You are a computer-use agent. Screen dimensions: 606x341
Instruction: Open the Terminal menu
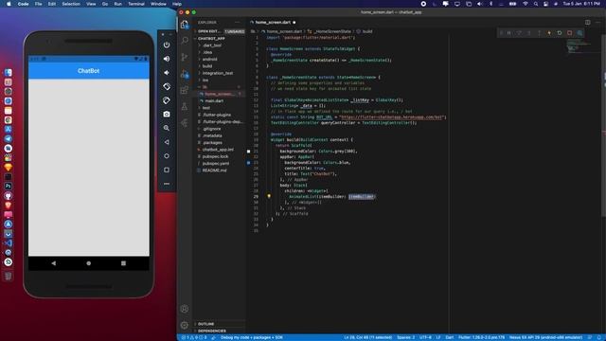click(x=136, y=4)
